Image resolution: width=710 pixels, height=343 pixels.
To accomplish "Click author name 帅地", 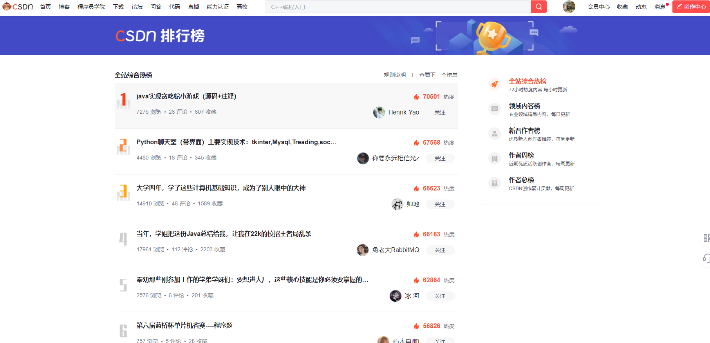I will pos(413,204).
